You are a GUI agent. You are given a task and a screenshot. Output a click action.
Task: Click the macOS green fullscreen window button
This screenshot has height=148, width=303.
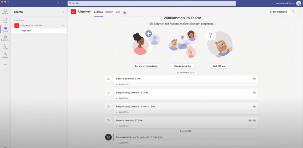tap(8, 2)
